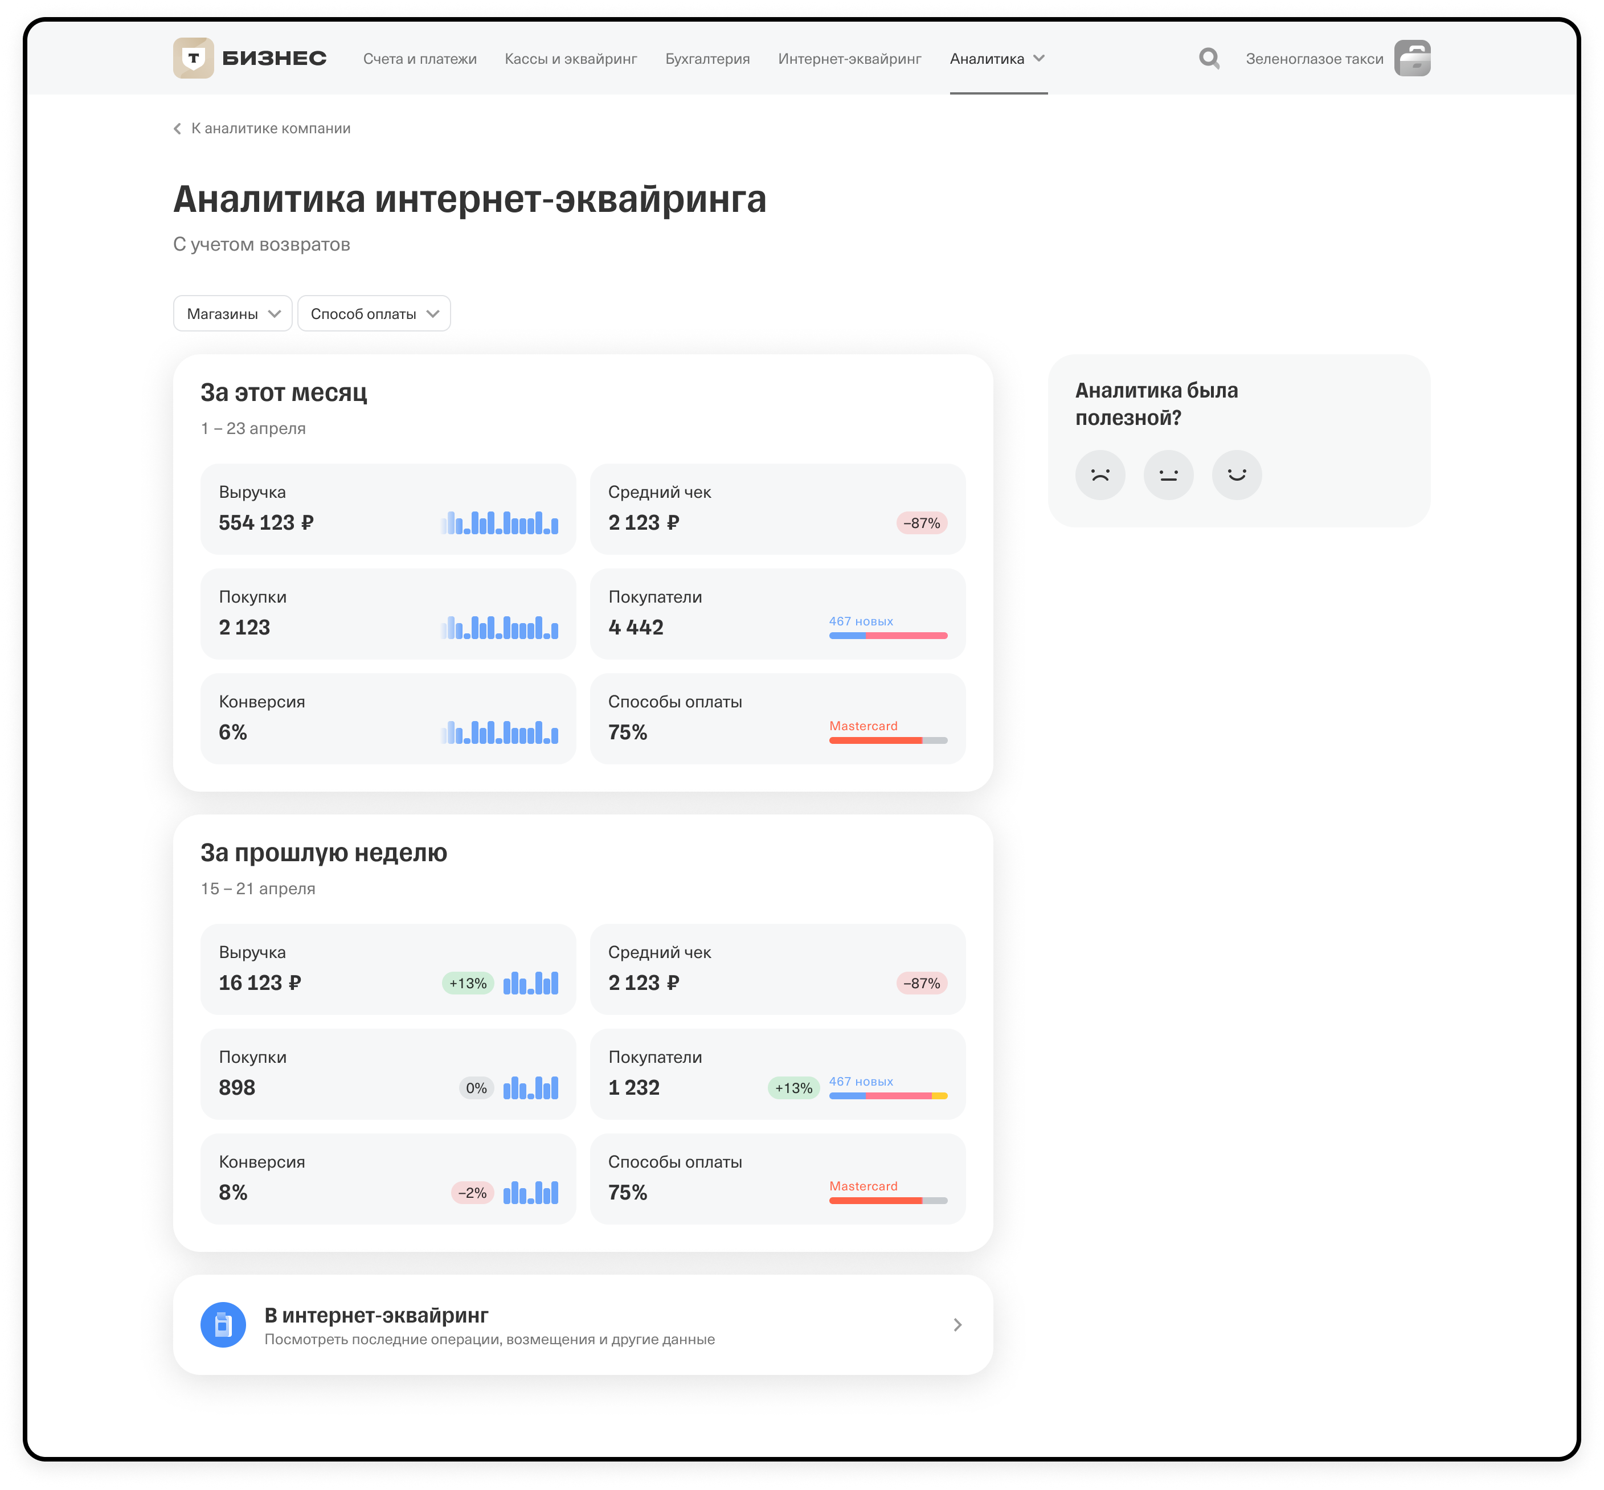Click the neutral face feedback icon
1604x1490 pixels.
[1168, 475]
